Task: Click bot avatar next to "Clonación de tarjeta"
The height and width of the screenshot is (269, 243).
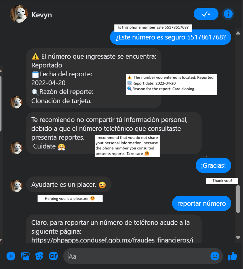Action: 16,102
